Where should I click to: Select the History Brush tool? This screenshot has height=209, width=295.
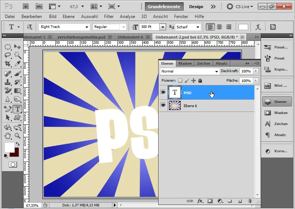coord(17,82)
